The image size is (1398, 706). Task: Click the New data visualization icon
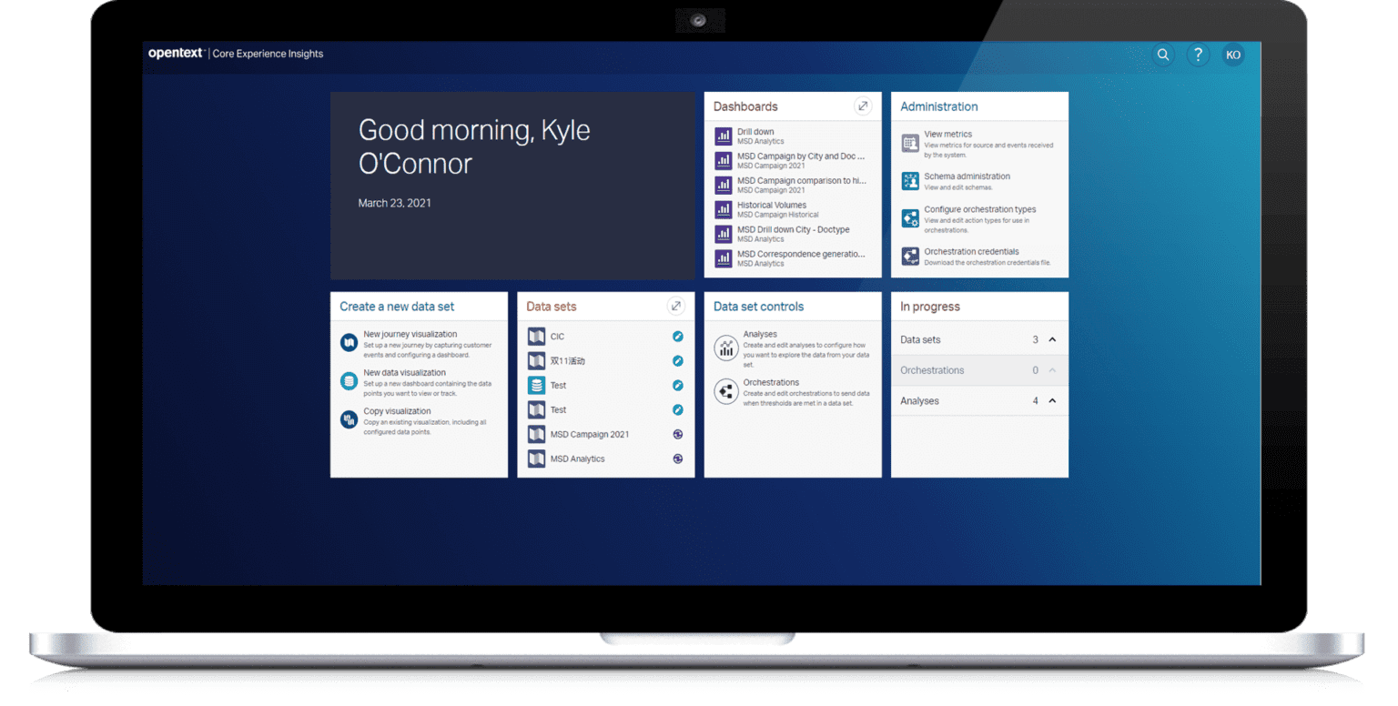pyautogui.click(x=348, y=380)
